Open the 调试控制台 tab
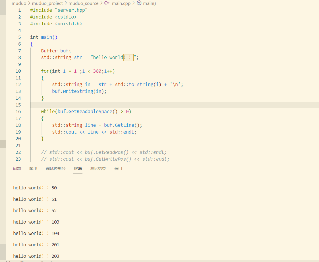 coord(55,169)
